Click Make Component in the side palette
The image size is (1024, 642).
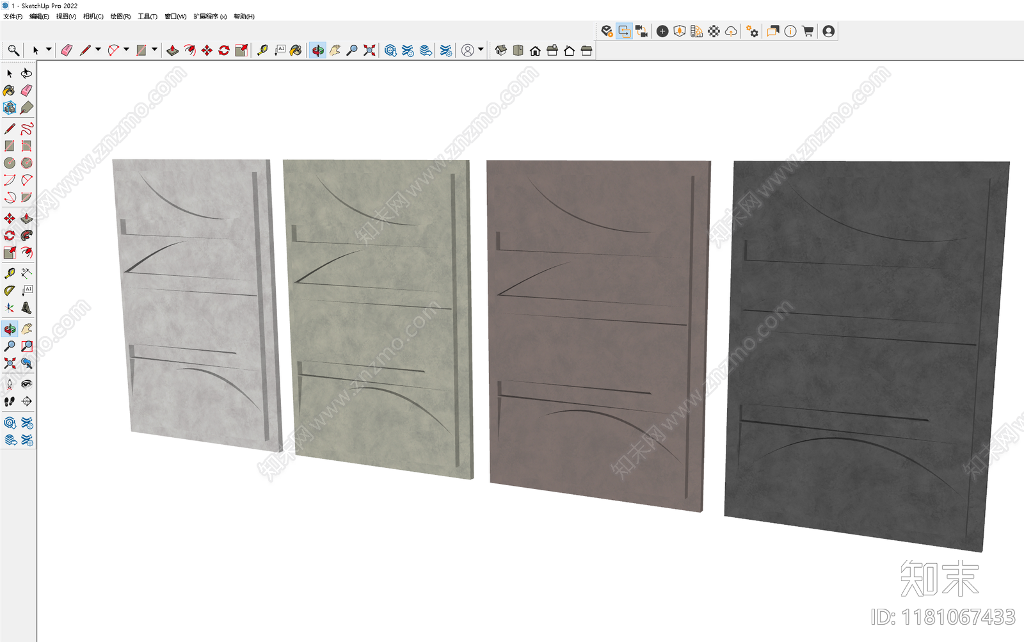pyautogui.click(x=10, y=108)
